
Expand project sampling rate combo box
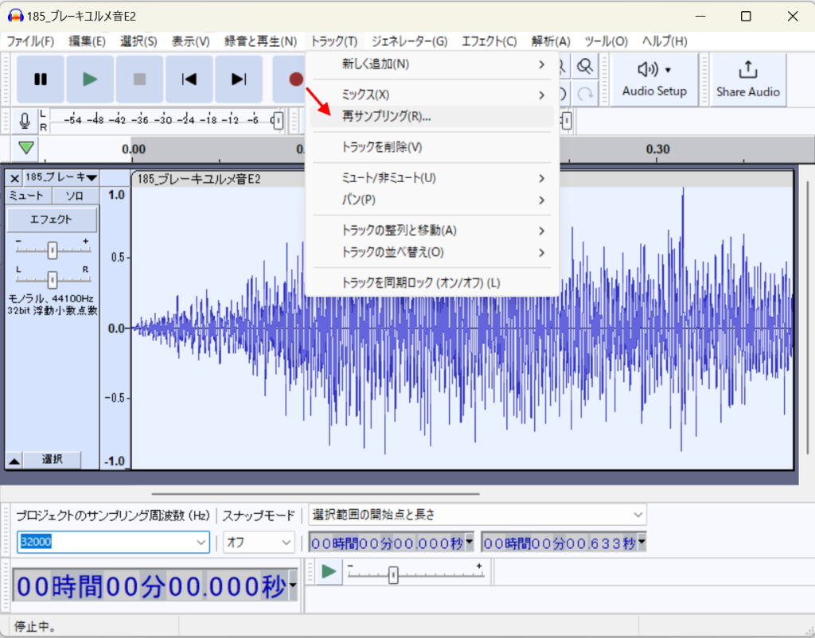tap(200, 542)
